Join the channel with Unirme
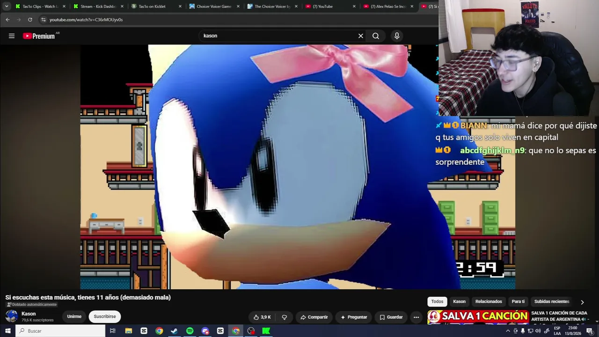 tap(74, 316)
